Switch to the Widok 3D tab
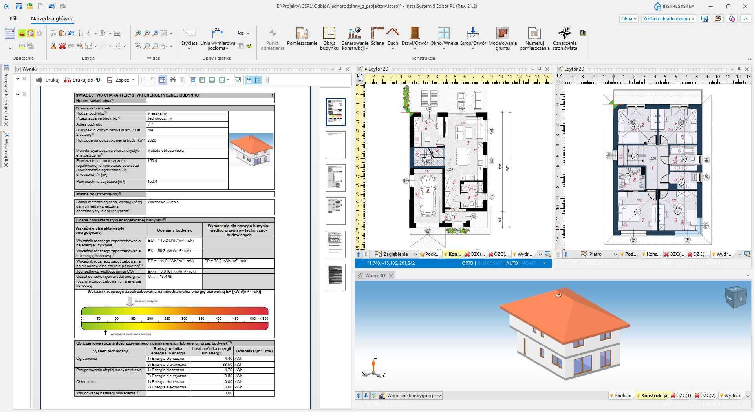 [x=375, y=276]
